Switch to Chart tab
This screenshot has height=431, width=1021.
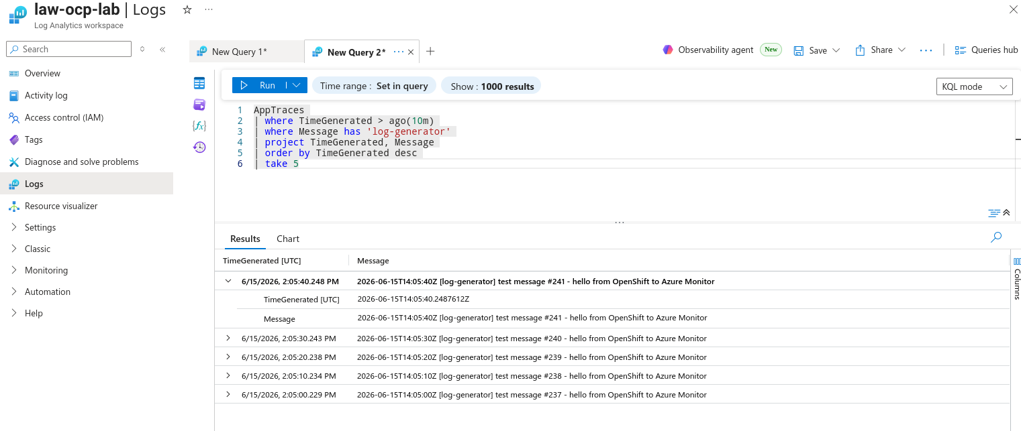point(288,239)
